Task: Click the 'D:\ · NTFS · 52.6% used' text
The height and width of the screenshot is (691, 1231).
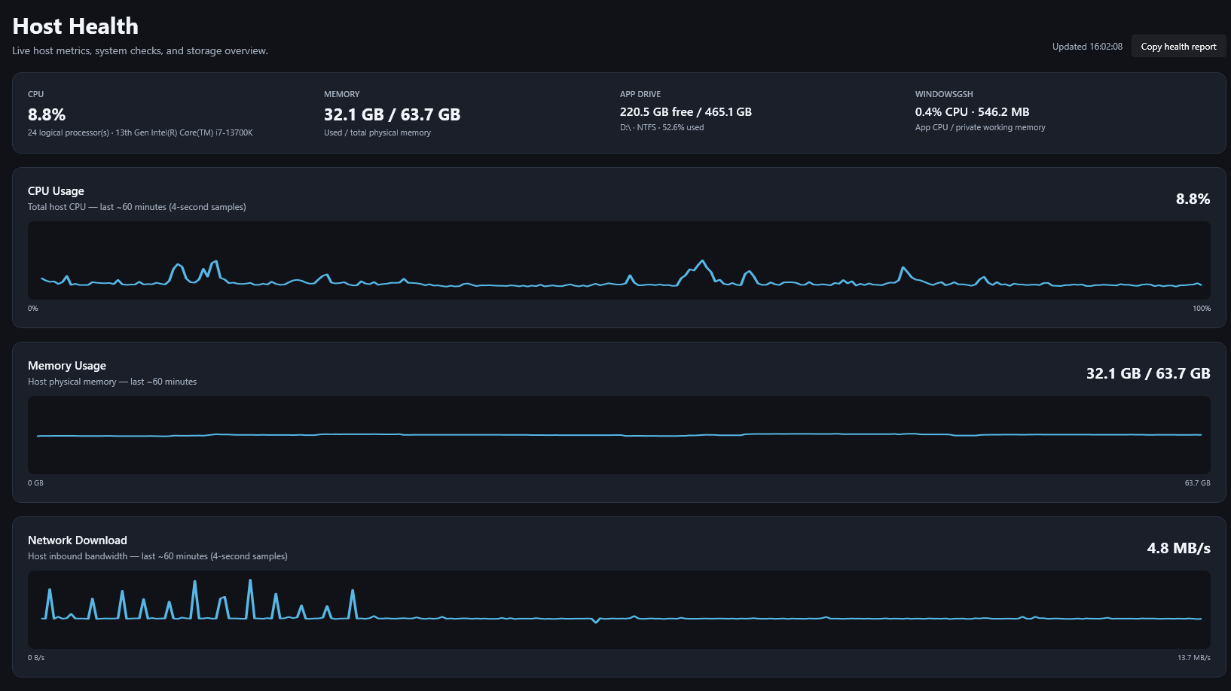Action: click(x=661, y=127)
